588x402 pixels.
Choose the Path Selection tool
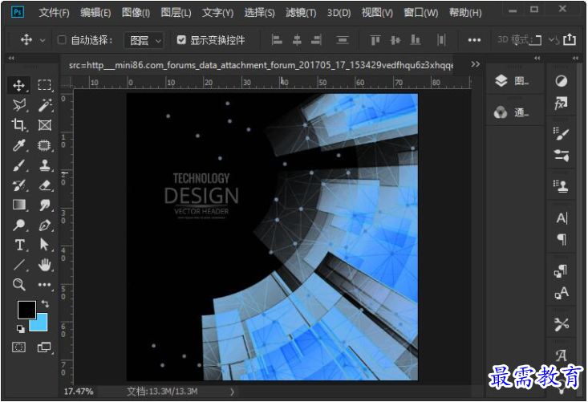(x=45, y=245)
